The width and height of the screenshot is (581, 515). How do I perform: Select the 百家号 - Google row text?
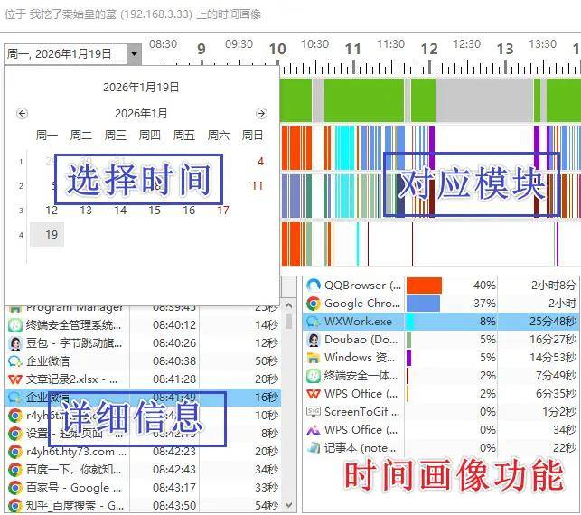click(x=73, y=488)
